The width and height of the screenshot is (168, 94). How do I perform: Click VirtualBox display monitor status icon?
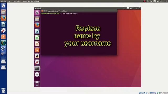[x=151, y=93]
